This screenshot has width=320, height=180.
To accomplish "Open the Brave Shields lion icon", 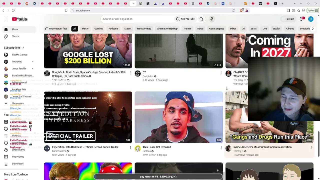I will point(241,10).
